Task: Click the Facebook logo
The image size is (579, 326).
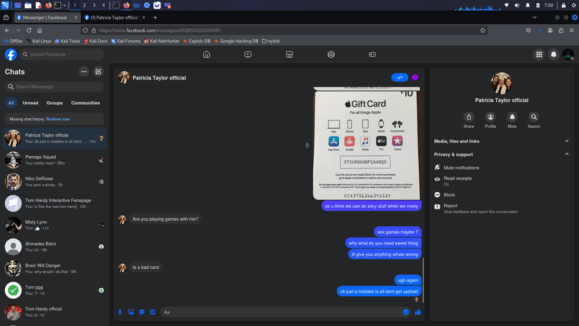Action: [x=10, y=54]
